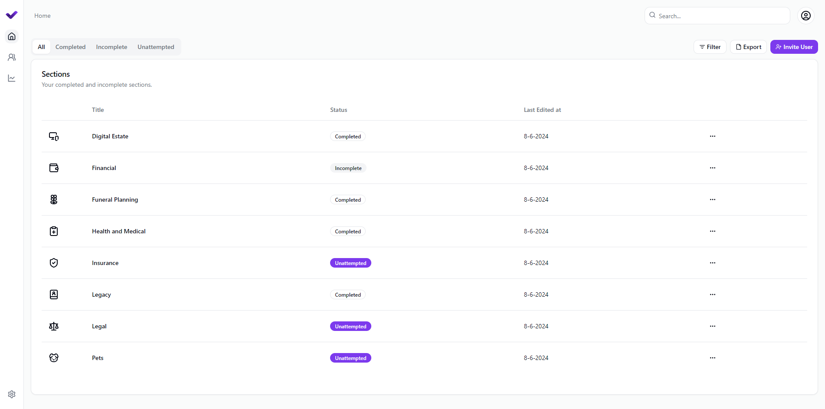The image size is (825, 409).
Task: Switch to the Incomplete tab
Action: coord(111,47)
